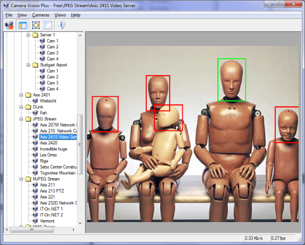Select the Axis 213 PTZ camera
The width and height of the screenshot is (305, 245).
tap(52, 191)
